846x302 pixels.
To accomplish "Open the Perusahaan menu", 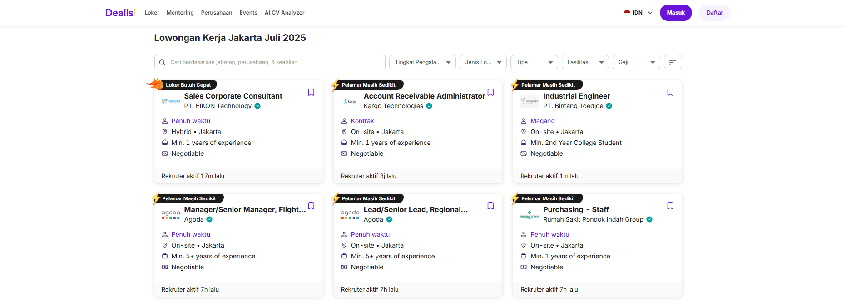I will pyautogui.click(x=217, y=13).
